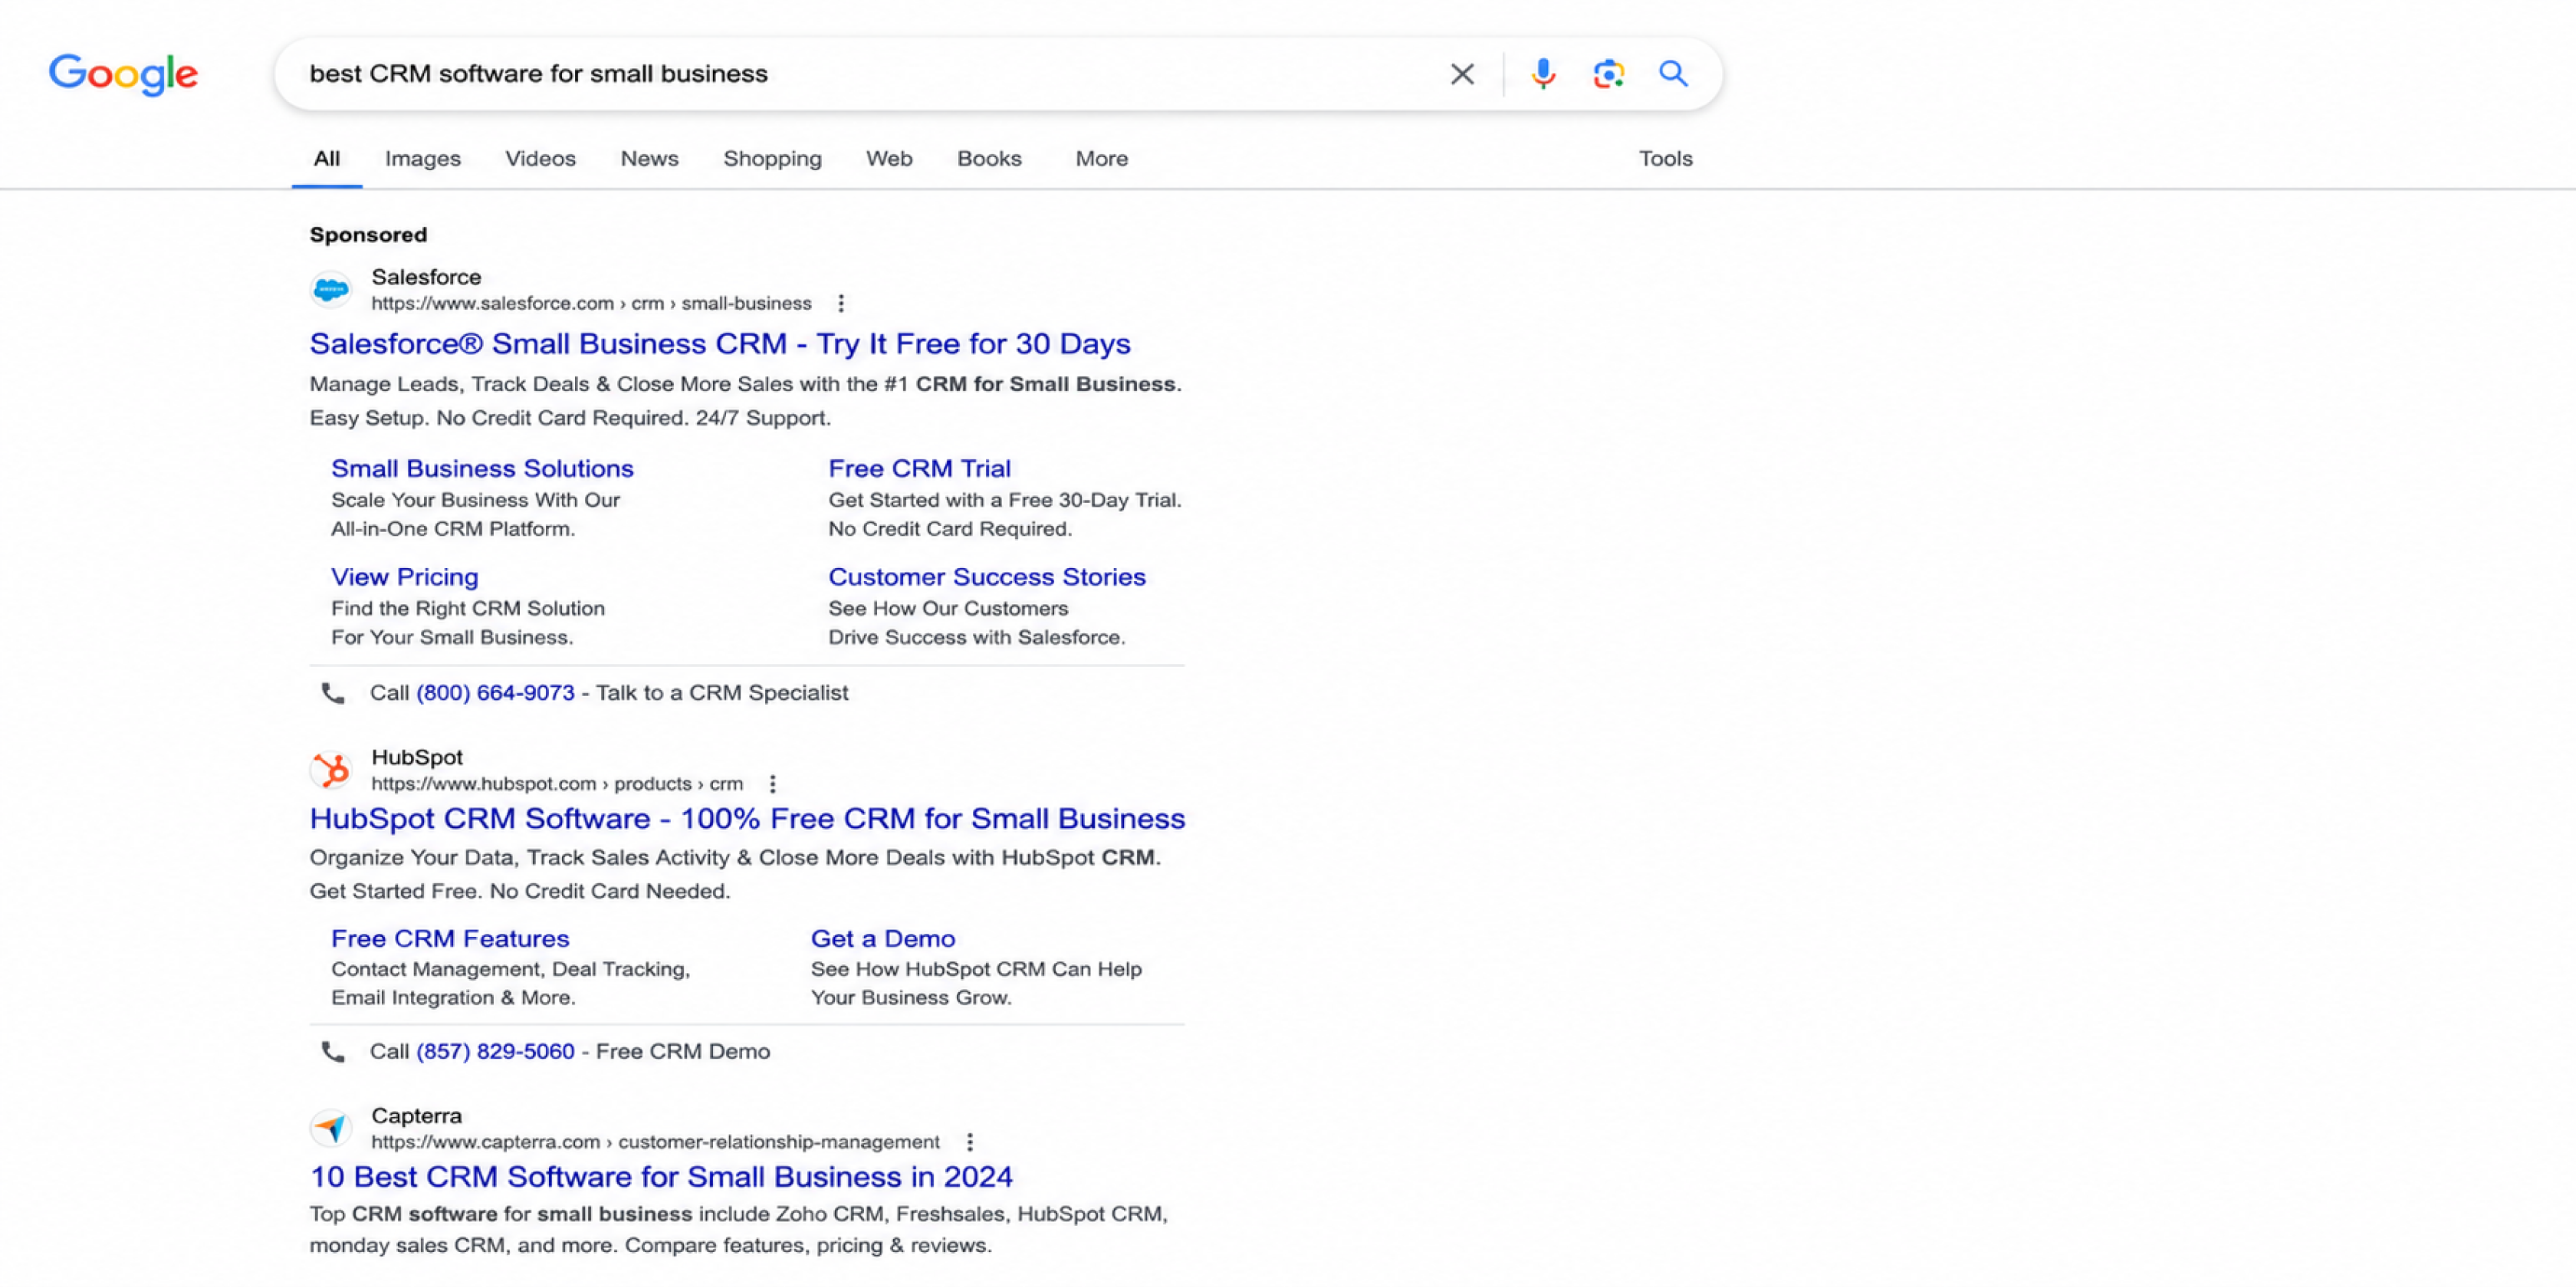Open the News tab
The height and width of the screenshot is (1288, 2576).
tap(649, 159)
